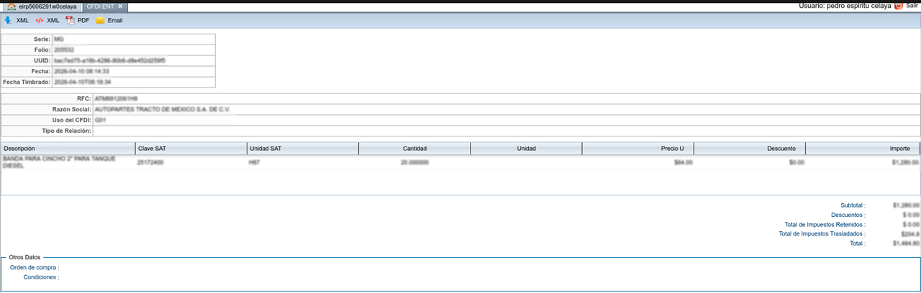
Task: Click the Email envelope icon
Action: (x=100, y=21)
